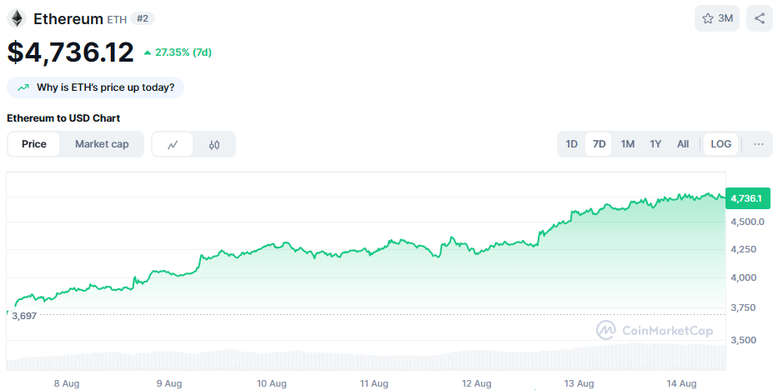778x390 pixels.
Task: Click the 11 Aug date label
Action: tap(374, 383)
